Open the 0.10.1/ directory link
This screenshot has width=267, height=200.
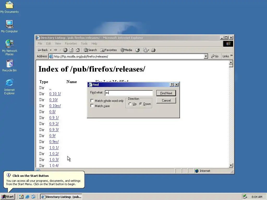55,94
